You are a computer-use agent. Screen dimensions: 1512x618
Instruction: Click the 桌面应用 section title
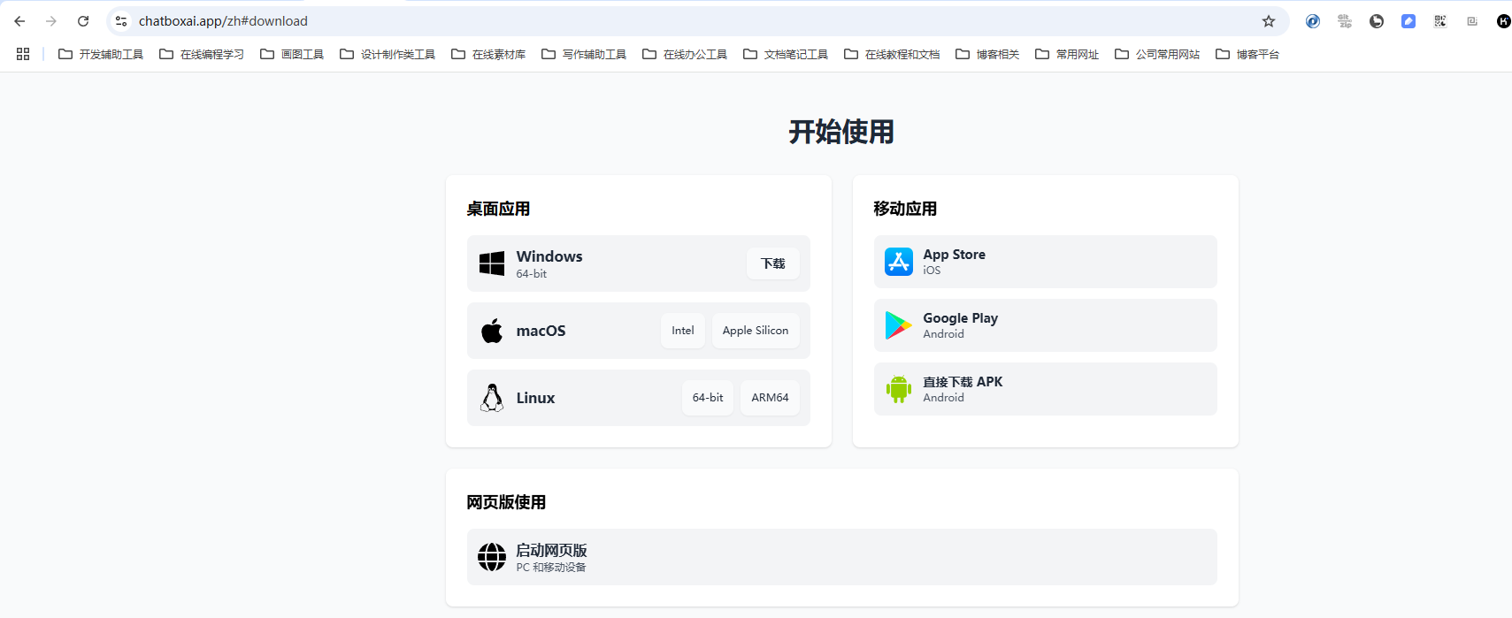[x=498, y=209]
